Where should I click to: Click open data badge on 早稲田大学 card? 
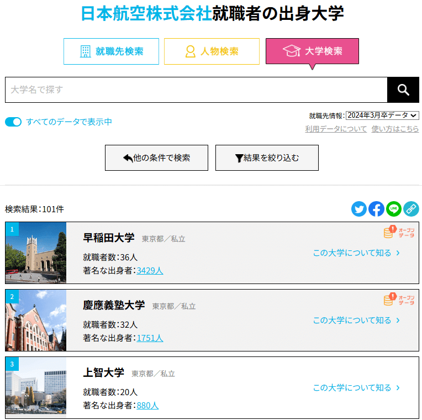tap(399, 232)
